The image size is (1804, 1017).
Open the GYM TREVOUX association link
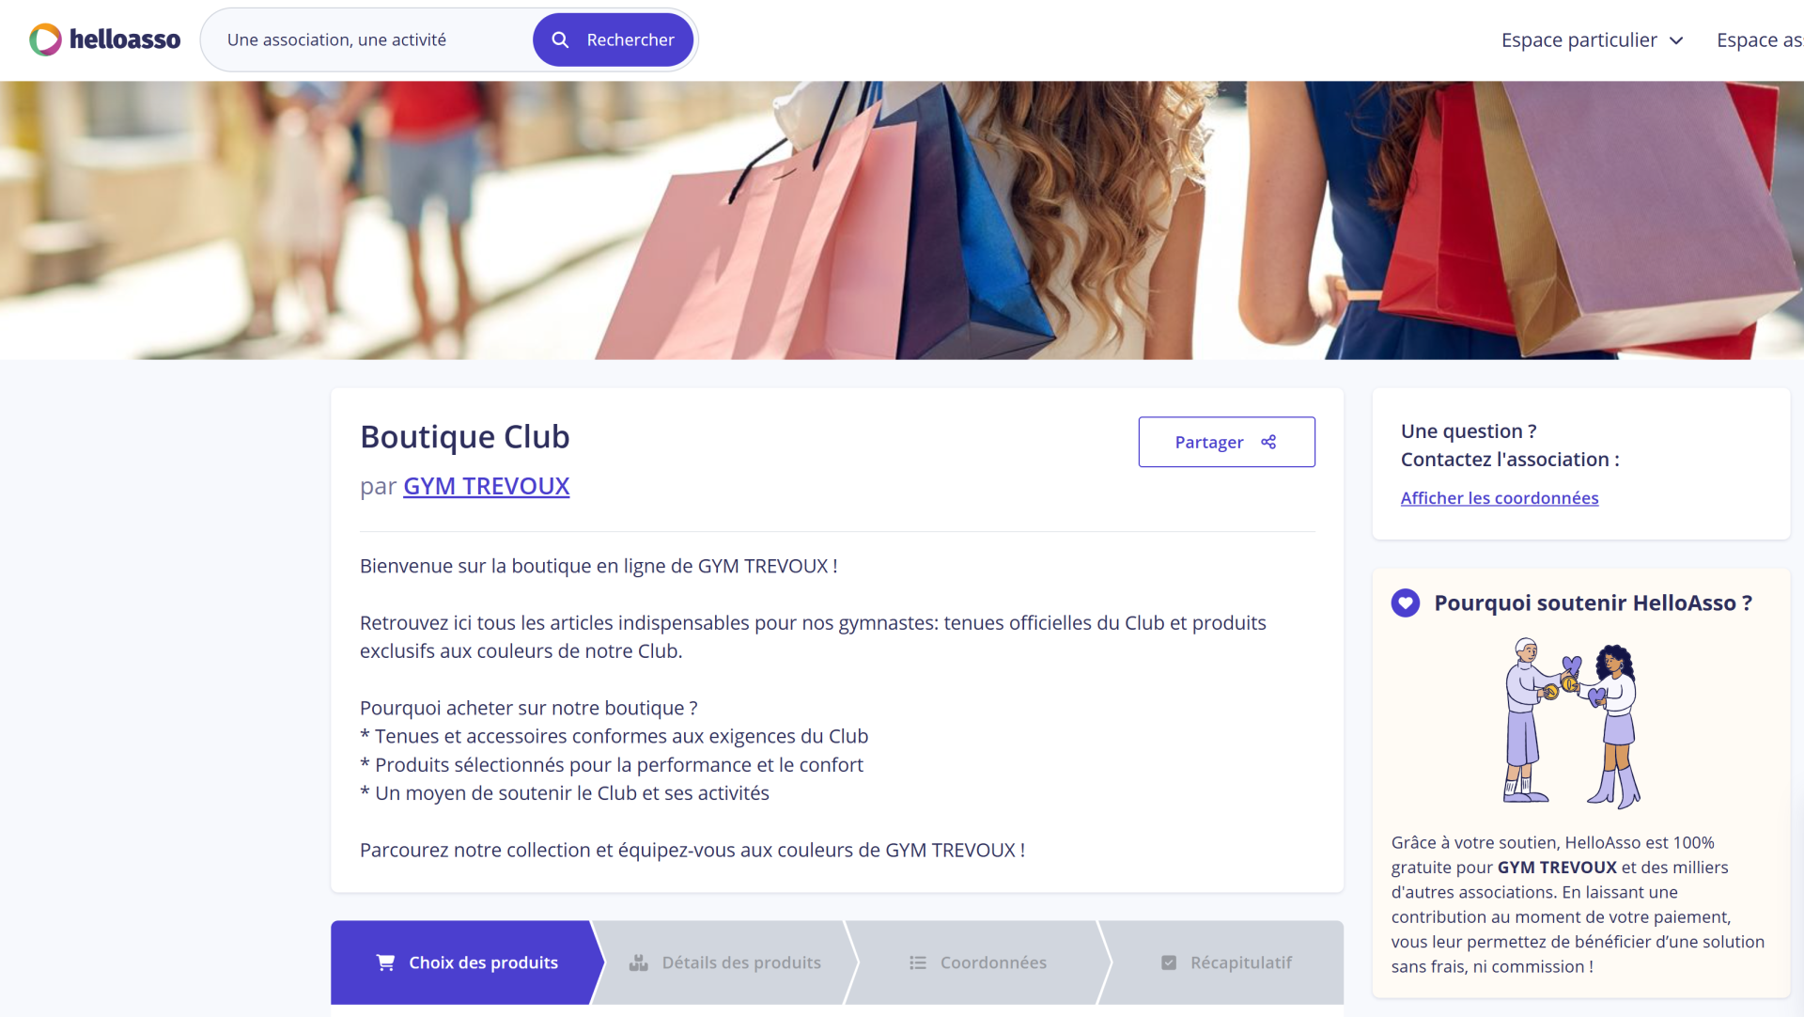click(486, 486)
